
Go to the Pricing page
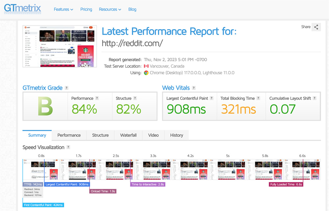point(86,10)
